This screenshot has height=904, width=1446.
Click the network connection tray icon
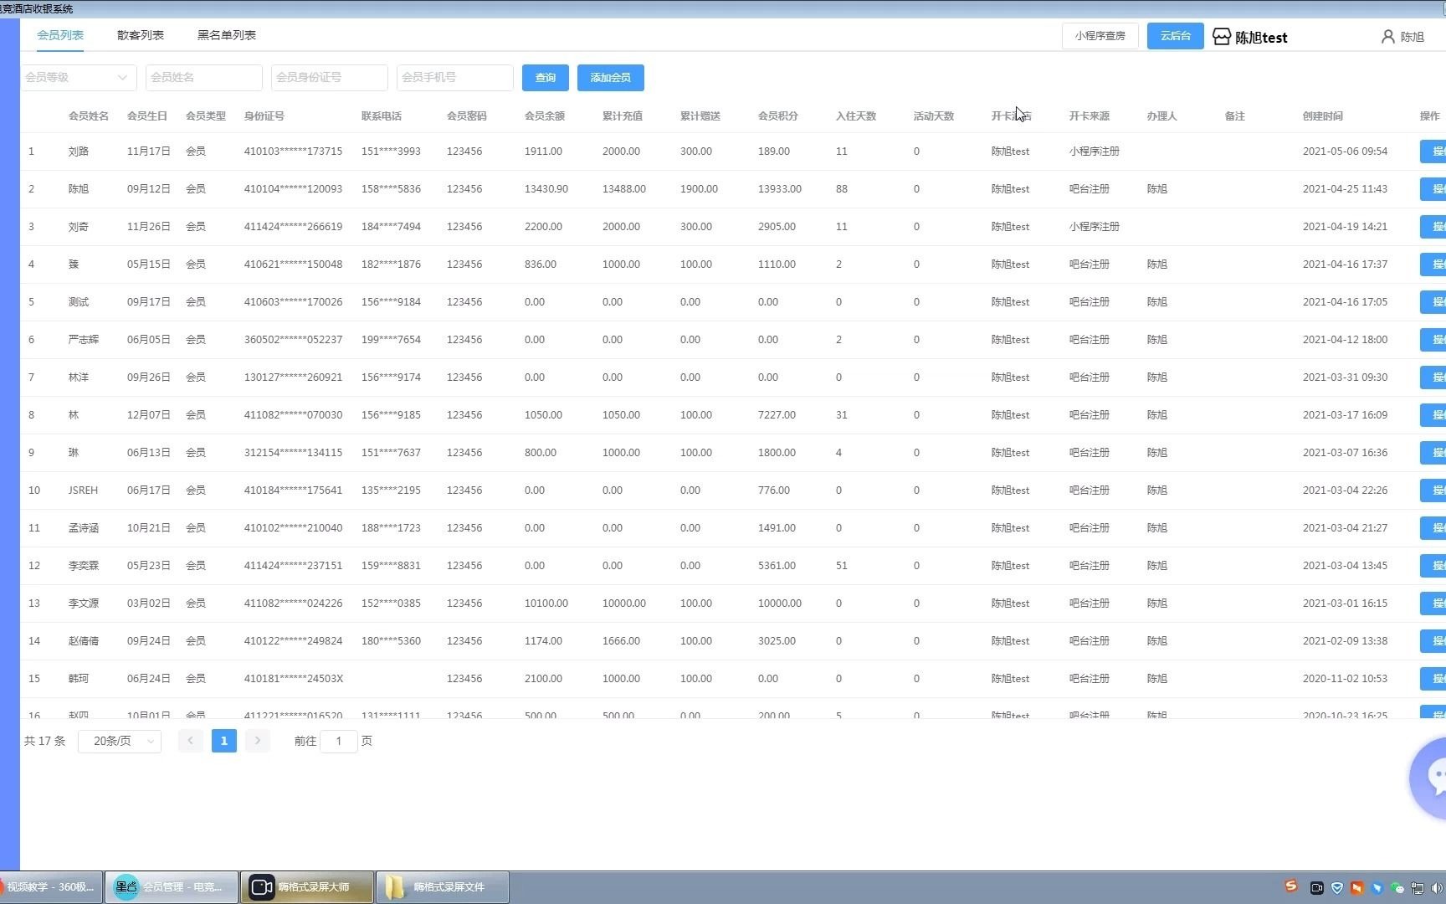point(1418,887)
